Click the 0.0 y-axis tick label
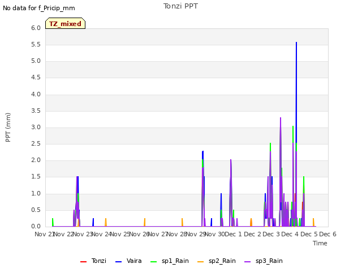 point(36,227)
